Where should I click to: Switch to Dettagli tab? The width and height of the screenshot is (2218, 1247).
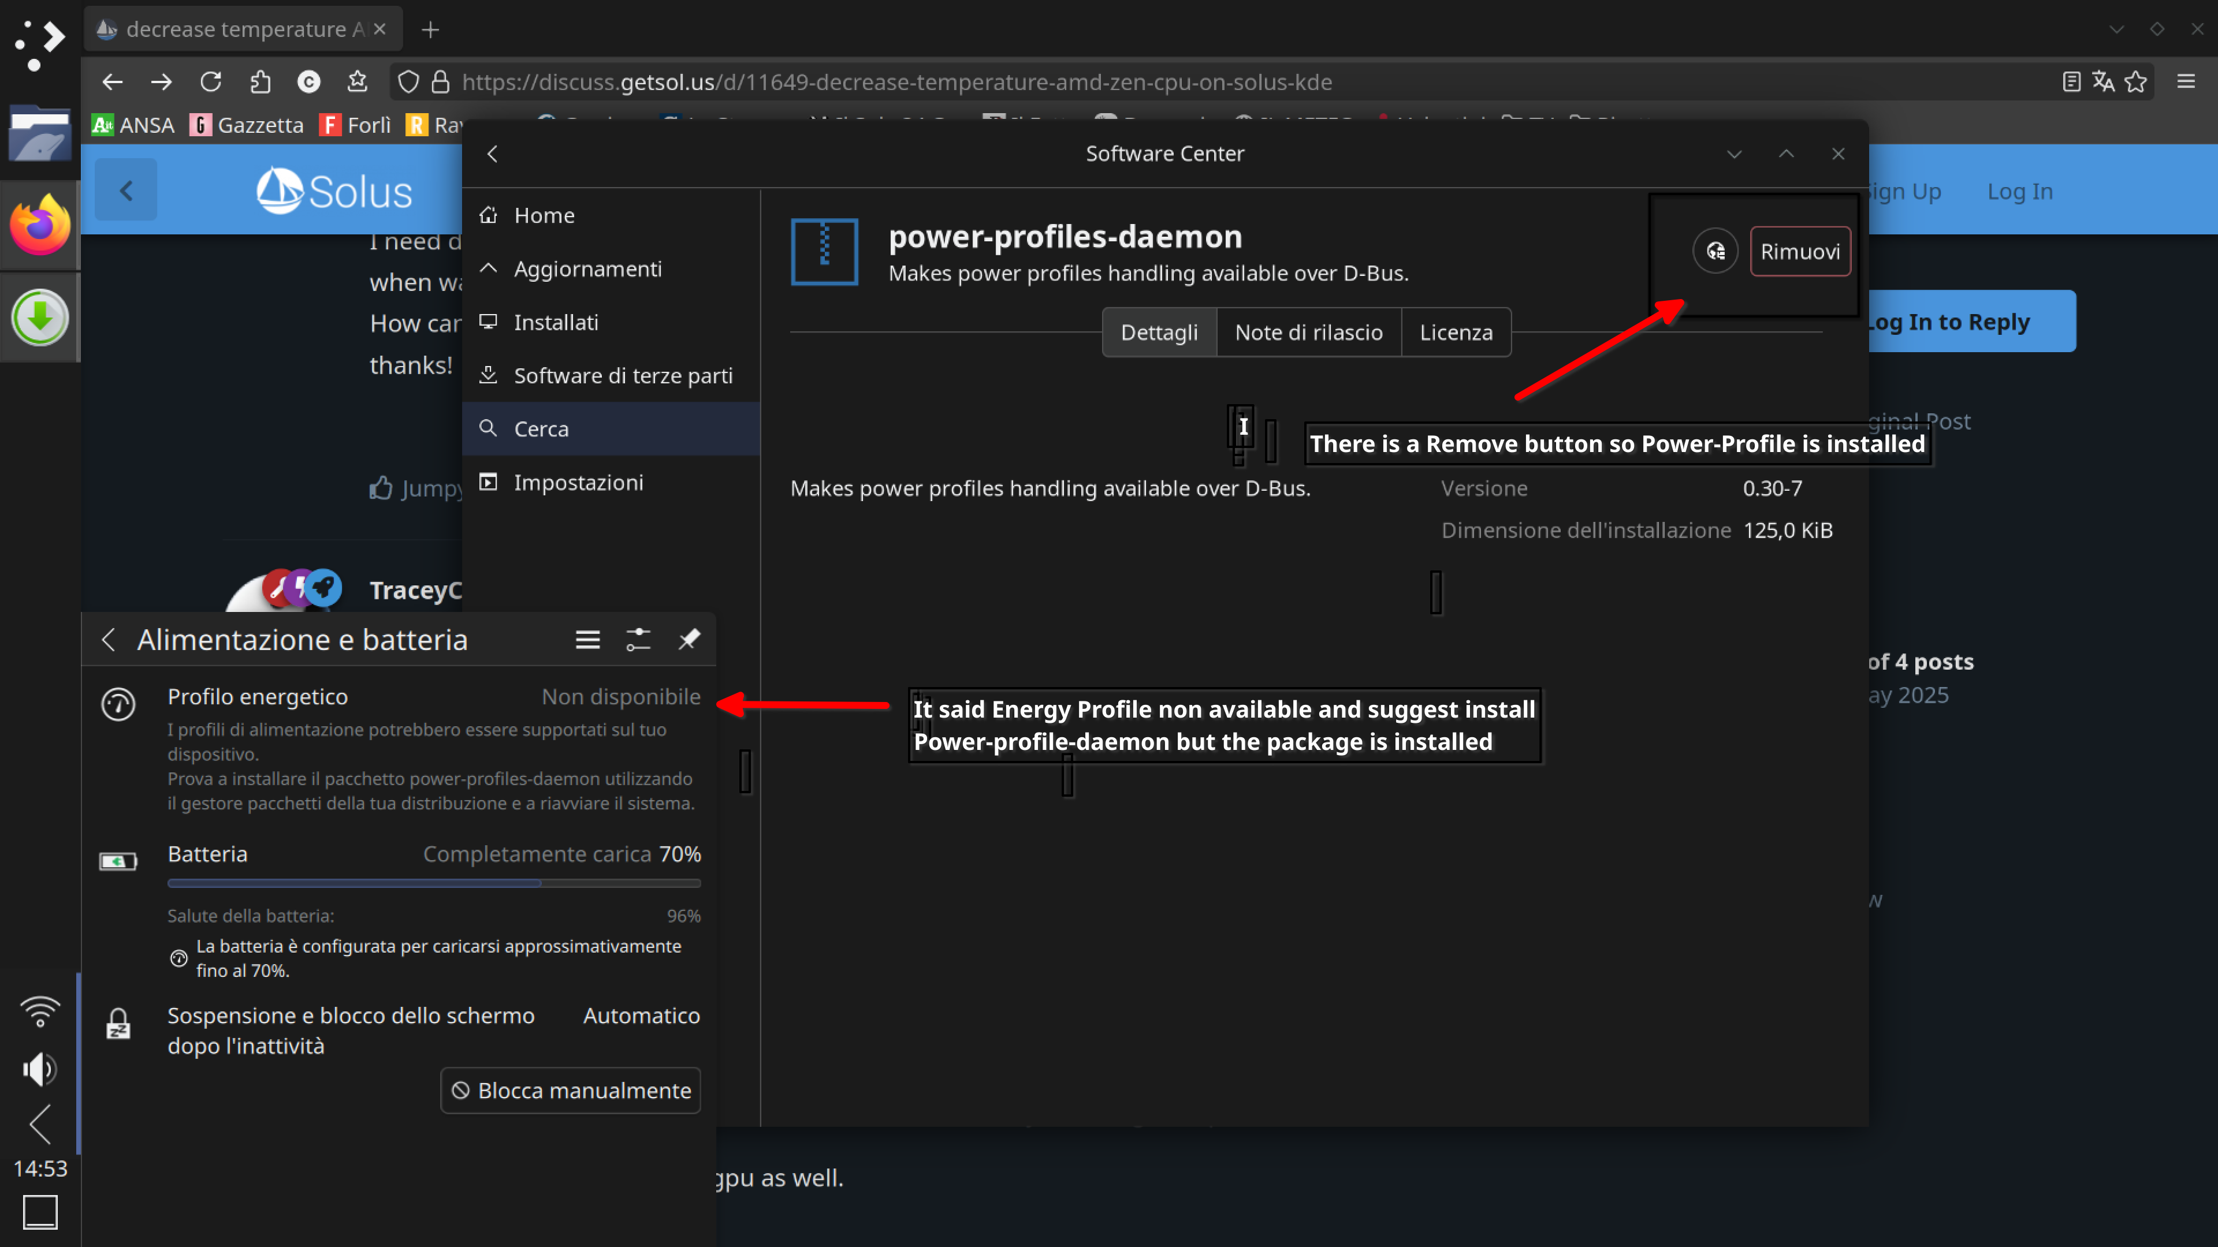click(1159, 332)
